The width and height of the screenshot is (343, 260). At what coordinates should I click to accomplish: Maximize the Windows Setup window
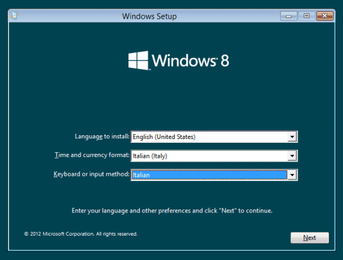[306, 16]
